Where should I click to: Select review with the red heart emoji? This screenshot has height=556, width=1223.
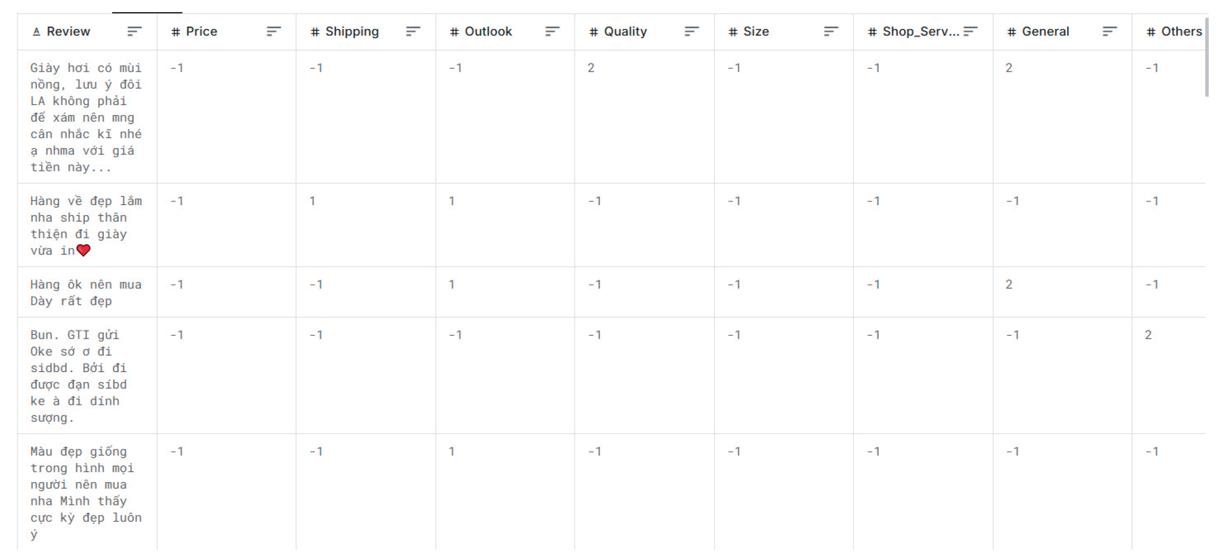coord(86,225)
